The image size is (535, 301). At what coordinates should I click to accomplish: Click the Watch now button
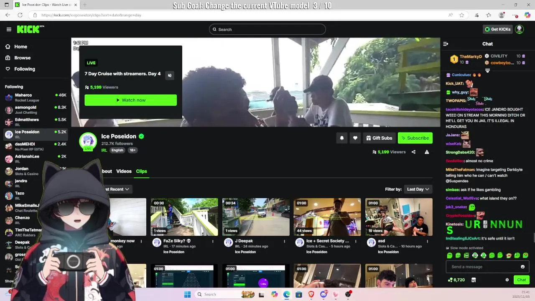(x=130, y=100)
